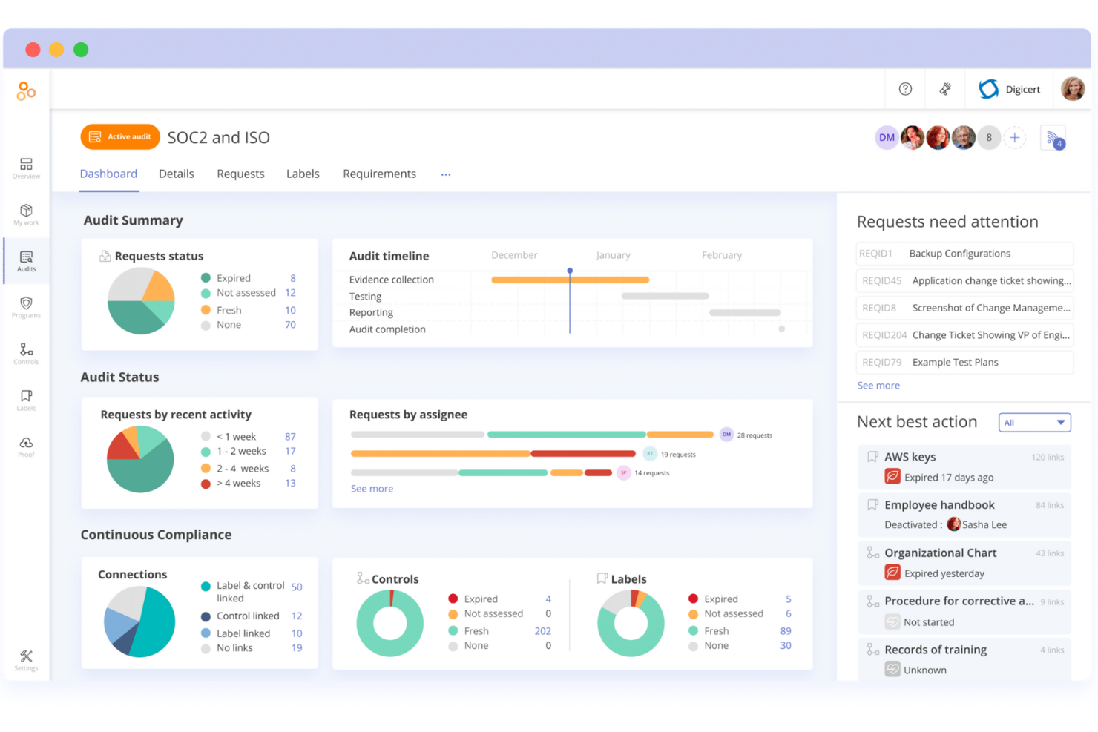This screenshot has width=1098, height=732.
Task: Open request REQID204 Change Ticket
Action: point(964,335)
